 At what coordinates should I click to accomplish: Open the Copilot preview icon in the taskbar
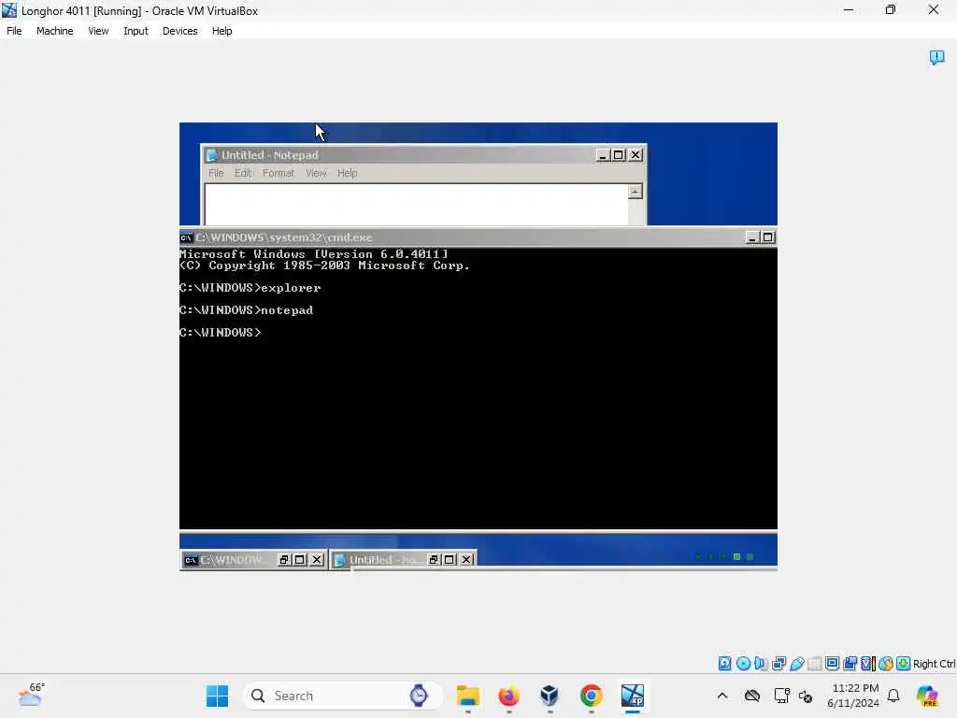tap(926, 696)
